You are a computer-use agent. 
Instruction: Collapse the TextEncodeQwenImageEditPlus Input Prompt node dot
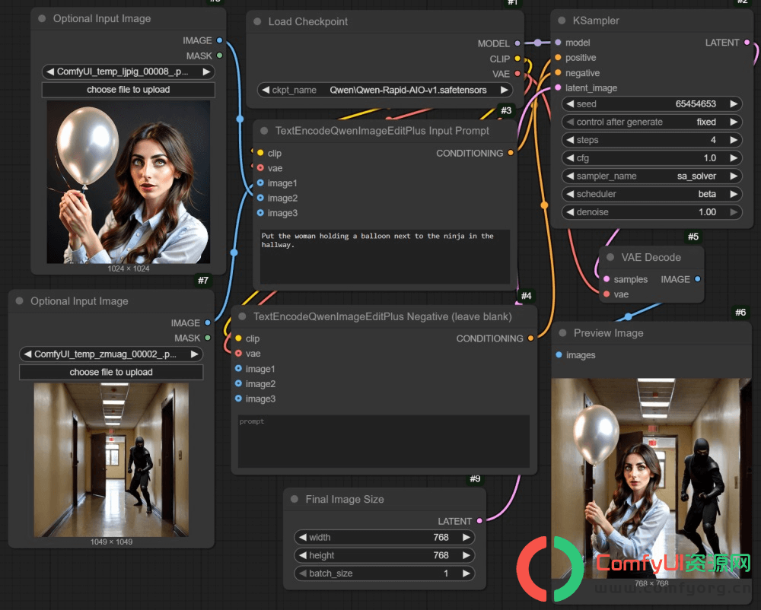pos(264,131)
